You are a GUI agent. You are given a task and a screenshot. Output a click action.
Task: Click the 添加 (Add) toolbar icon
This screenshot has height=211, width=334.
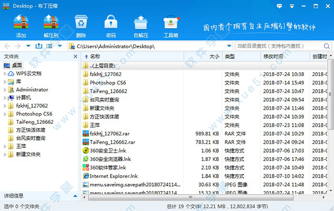tap(21, 26)
